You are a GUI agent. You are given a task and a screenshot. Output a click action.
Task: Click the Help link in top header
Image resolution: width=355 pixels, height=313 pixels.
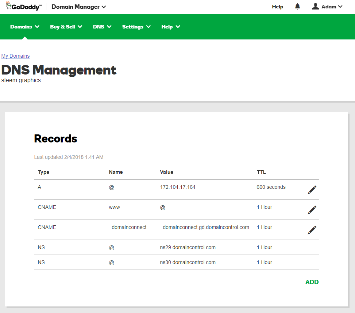[278, 7]
